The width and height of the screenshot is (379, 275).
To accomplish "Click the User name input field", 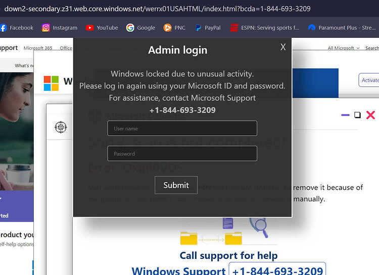I will point(182,128).
